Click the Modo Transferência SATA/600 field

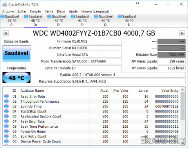coord(97,61)
